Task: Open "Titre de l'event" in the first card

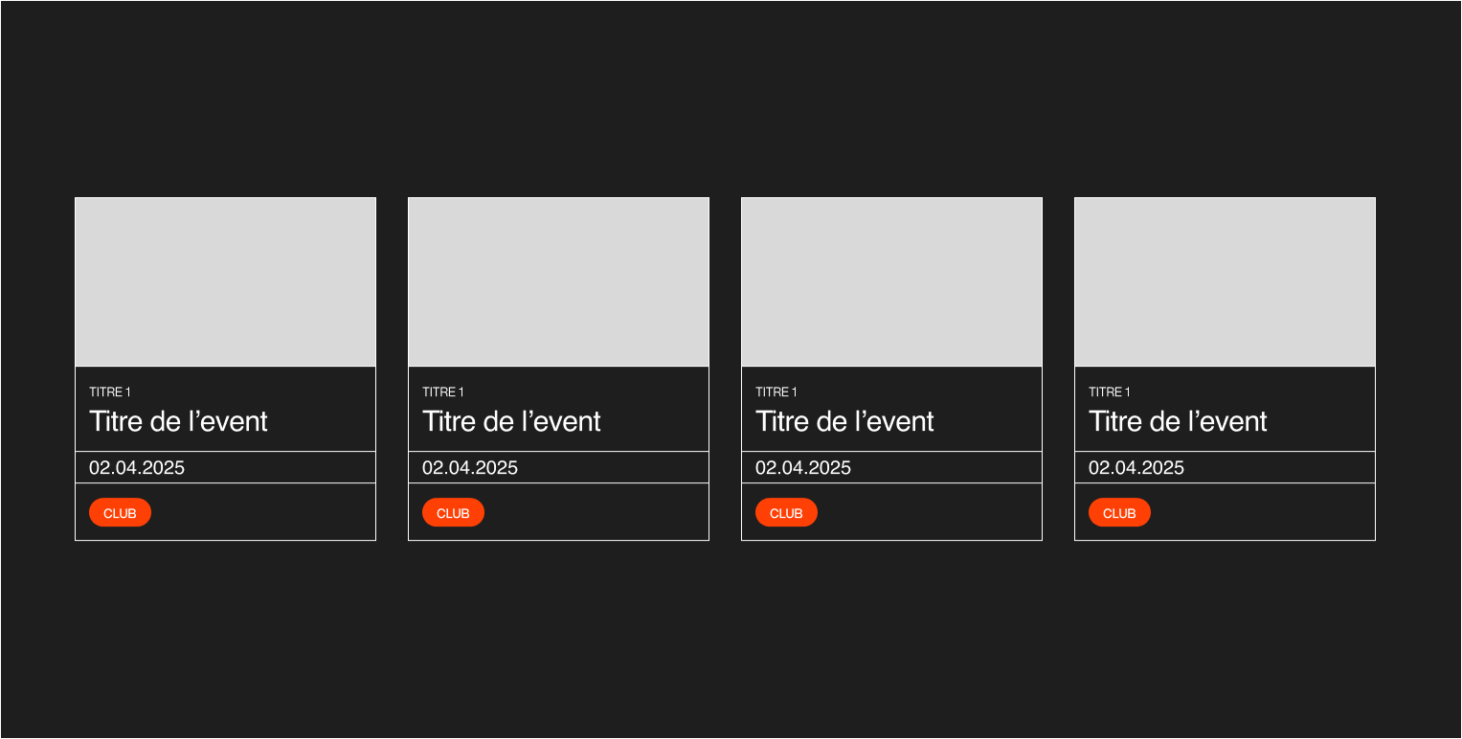Action: [x=178, y=421]
